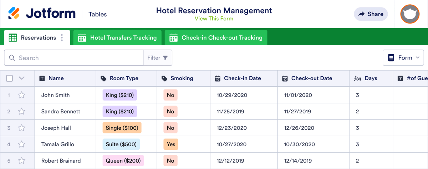Click the Share button
428x169 pixels.
pos(371,14)
